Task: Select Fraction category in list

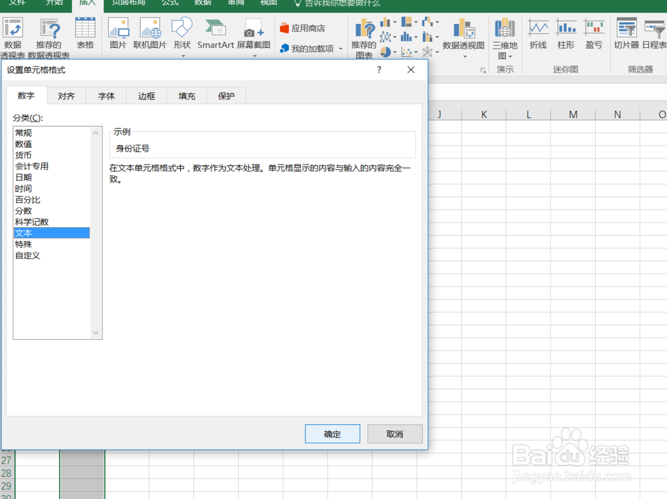Action: pyautogui.click(x=52, y=211)
